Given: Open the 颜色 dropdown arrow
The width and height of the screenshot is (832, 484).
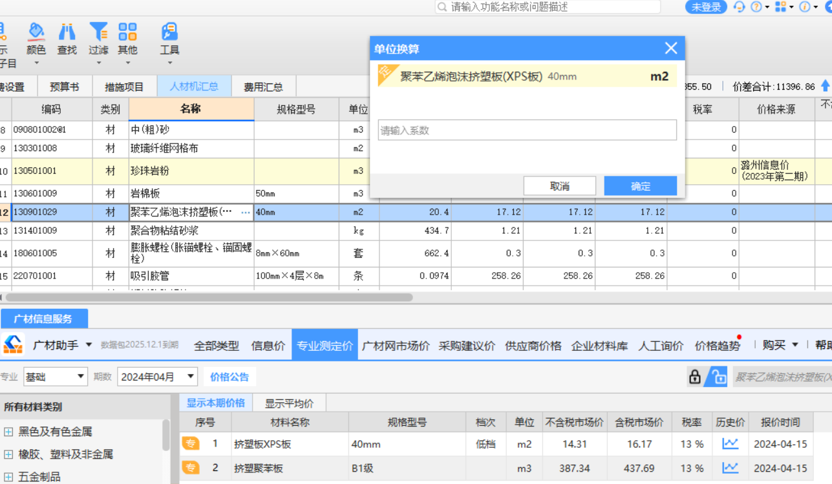Looking at the screenshot, I should click(36, 63).
